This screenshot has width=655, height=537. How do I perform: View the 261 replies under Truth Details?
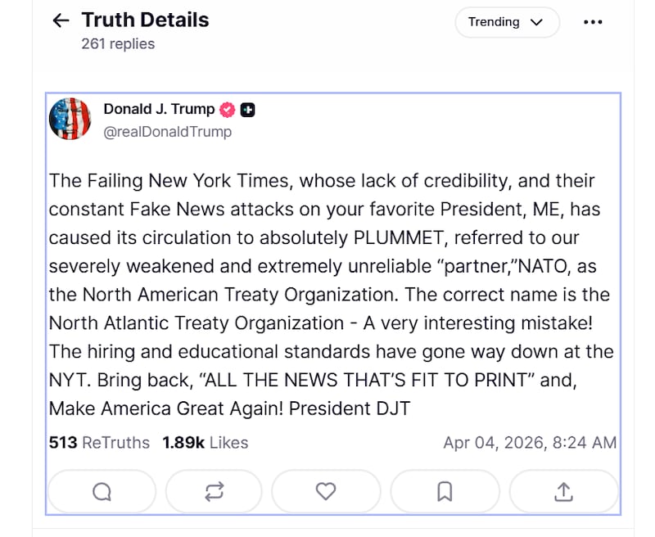click(119, 43)
